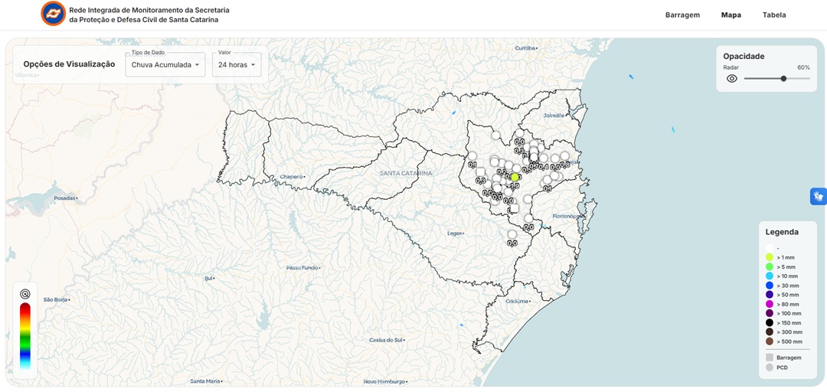
Task: Click the square Barragem marker labeled 0,3
Action: click(480, 173)
